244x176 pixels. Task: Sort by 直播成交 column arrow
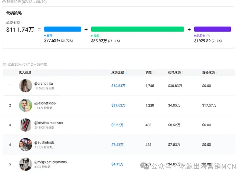(217, 73)
